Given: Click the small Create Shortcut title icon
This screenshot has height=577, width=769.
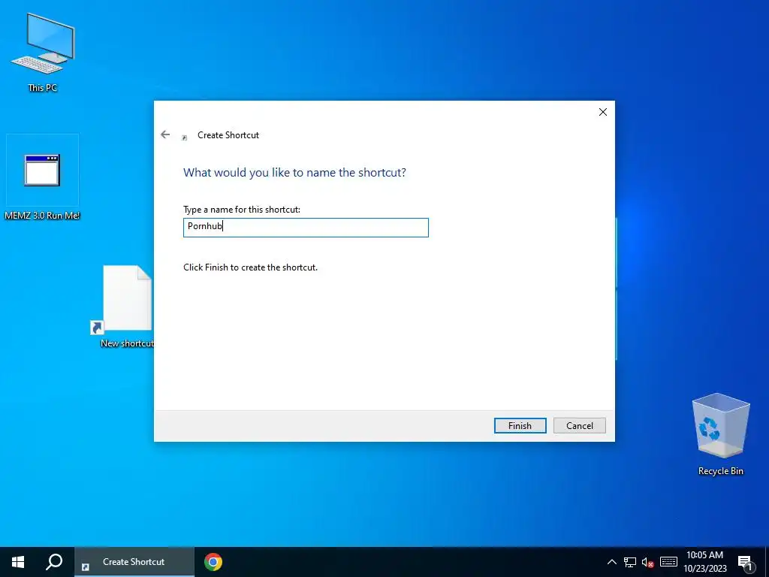Looking at the screenshot, I should (x=185, y=138).
